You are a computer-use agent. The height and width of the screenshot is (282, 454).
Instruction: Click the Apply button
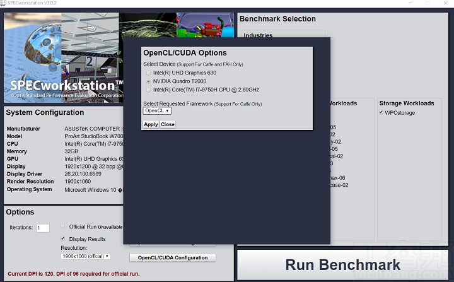pos(151,124)
